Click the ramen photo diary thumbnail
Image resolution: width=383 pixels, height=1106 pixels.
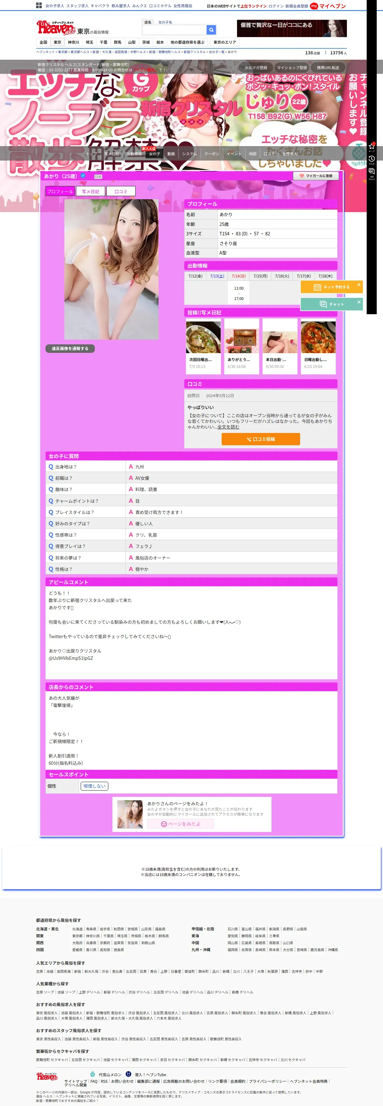click(x=203, y=337)
